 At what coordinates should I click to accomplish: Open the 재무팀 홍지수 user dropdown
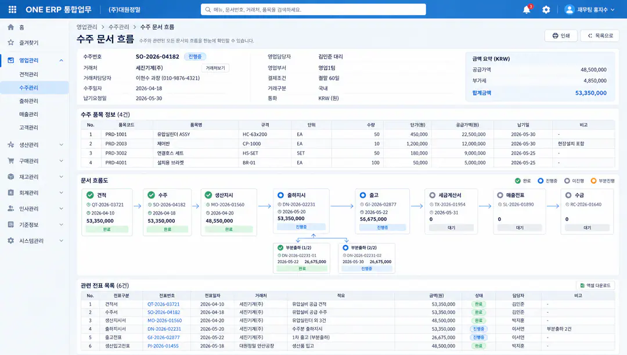(x=590, y=10)
